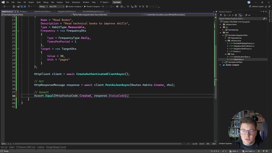Click GitHub Copilot button in toolbar
Viewport: 272px width, 153px height.
[256, 7]
